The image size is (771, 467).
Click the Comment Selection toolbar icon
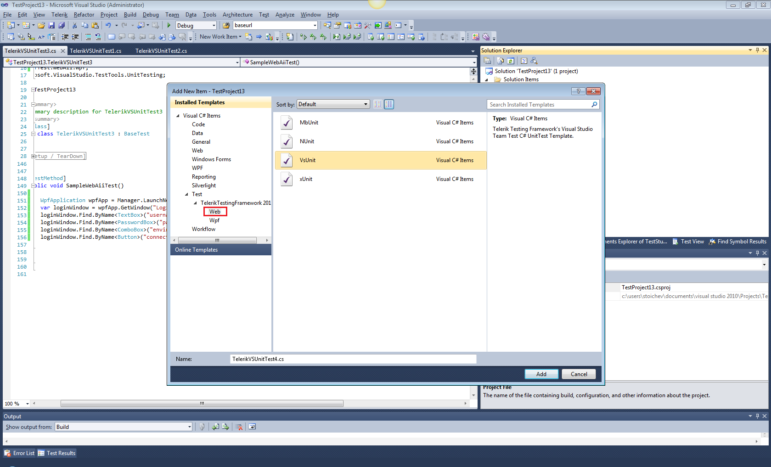point(88,37)
